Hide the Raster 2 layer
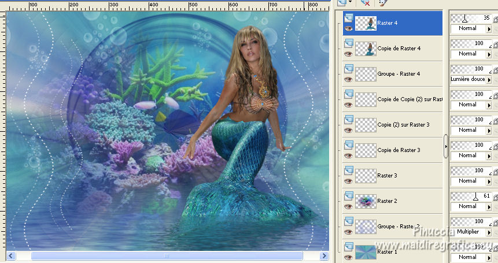This screenshot has height=263, width=498. coord(348,206)
